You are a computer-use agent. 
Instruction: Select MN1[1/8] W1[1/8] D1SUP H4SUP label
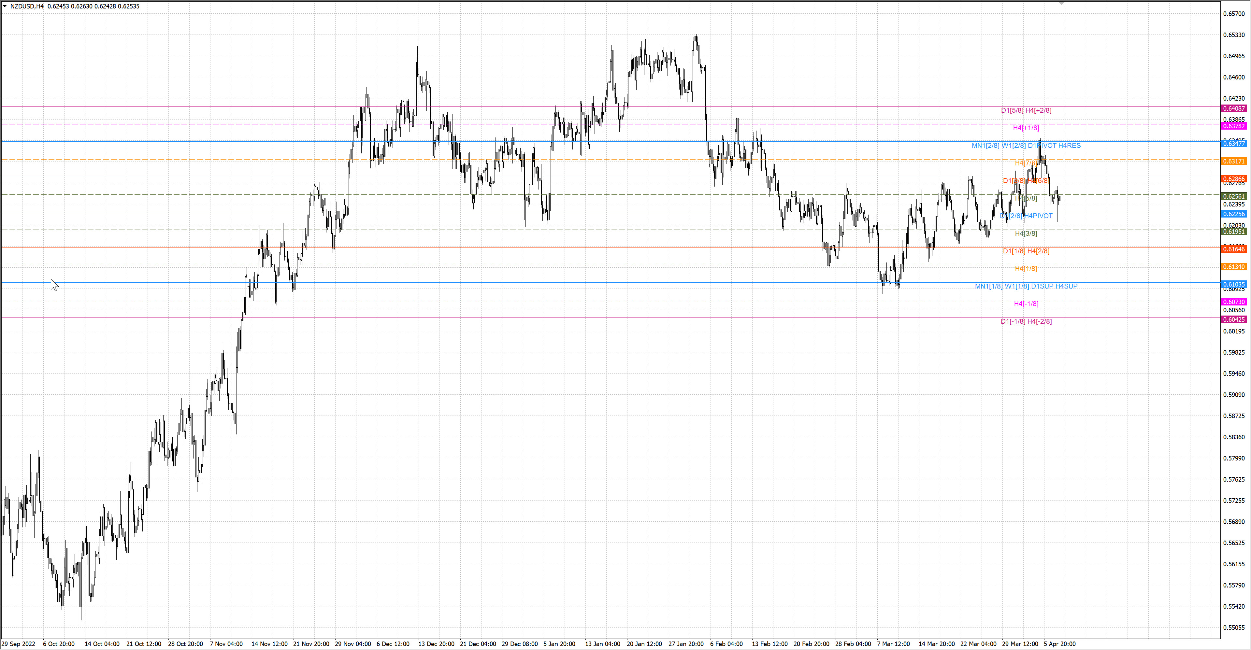1026,286
